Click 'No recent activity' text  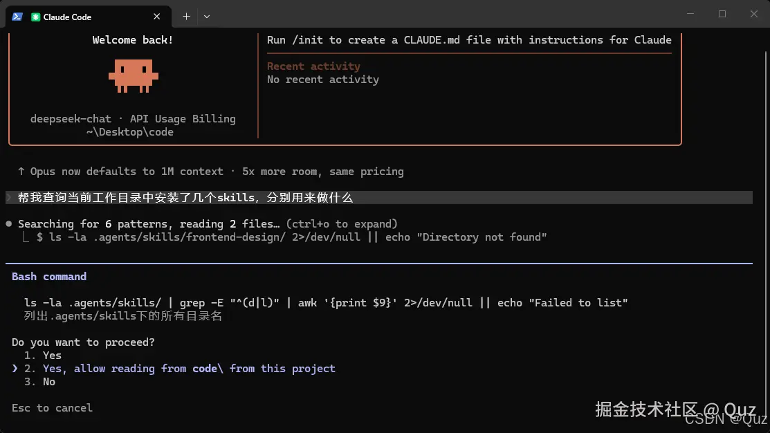tap(323, 80)
